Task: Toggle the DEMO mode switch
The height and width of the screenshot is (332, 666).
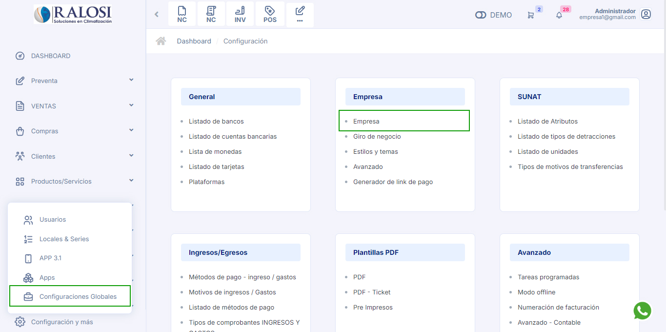Action: (x=481, y=15)
